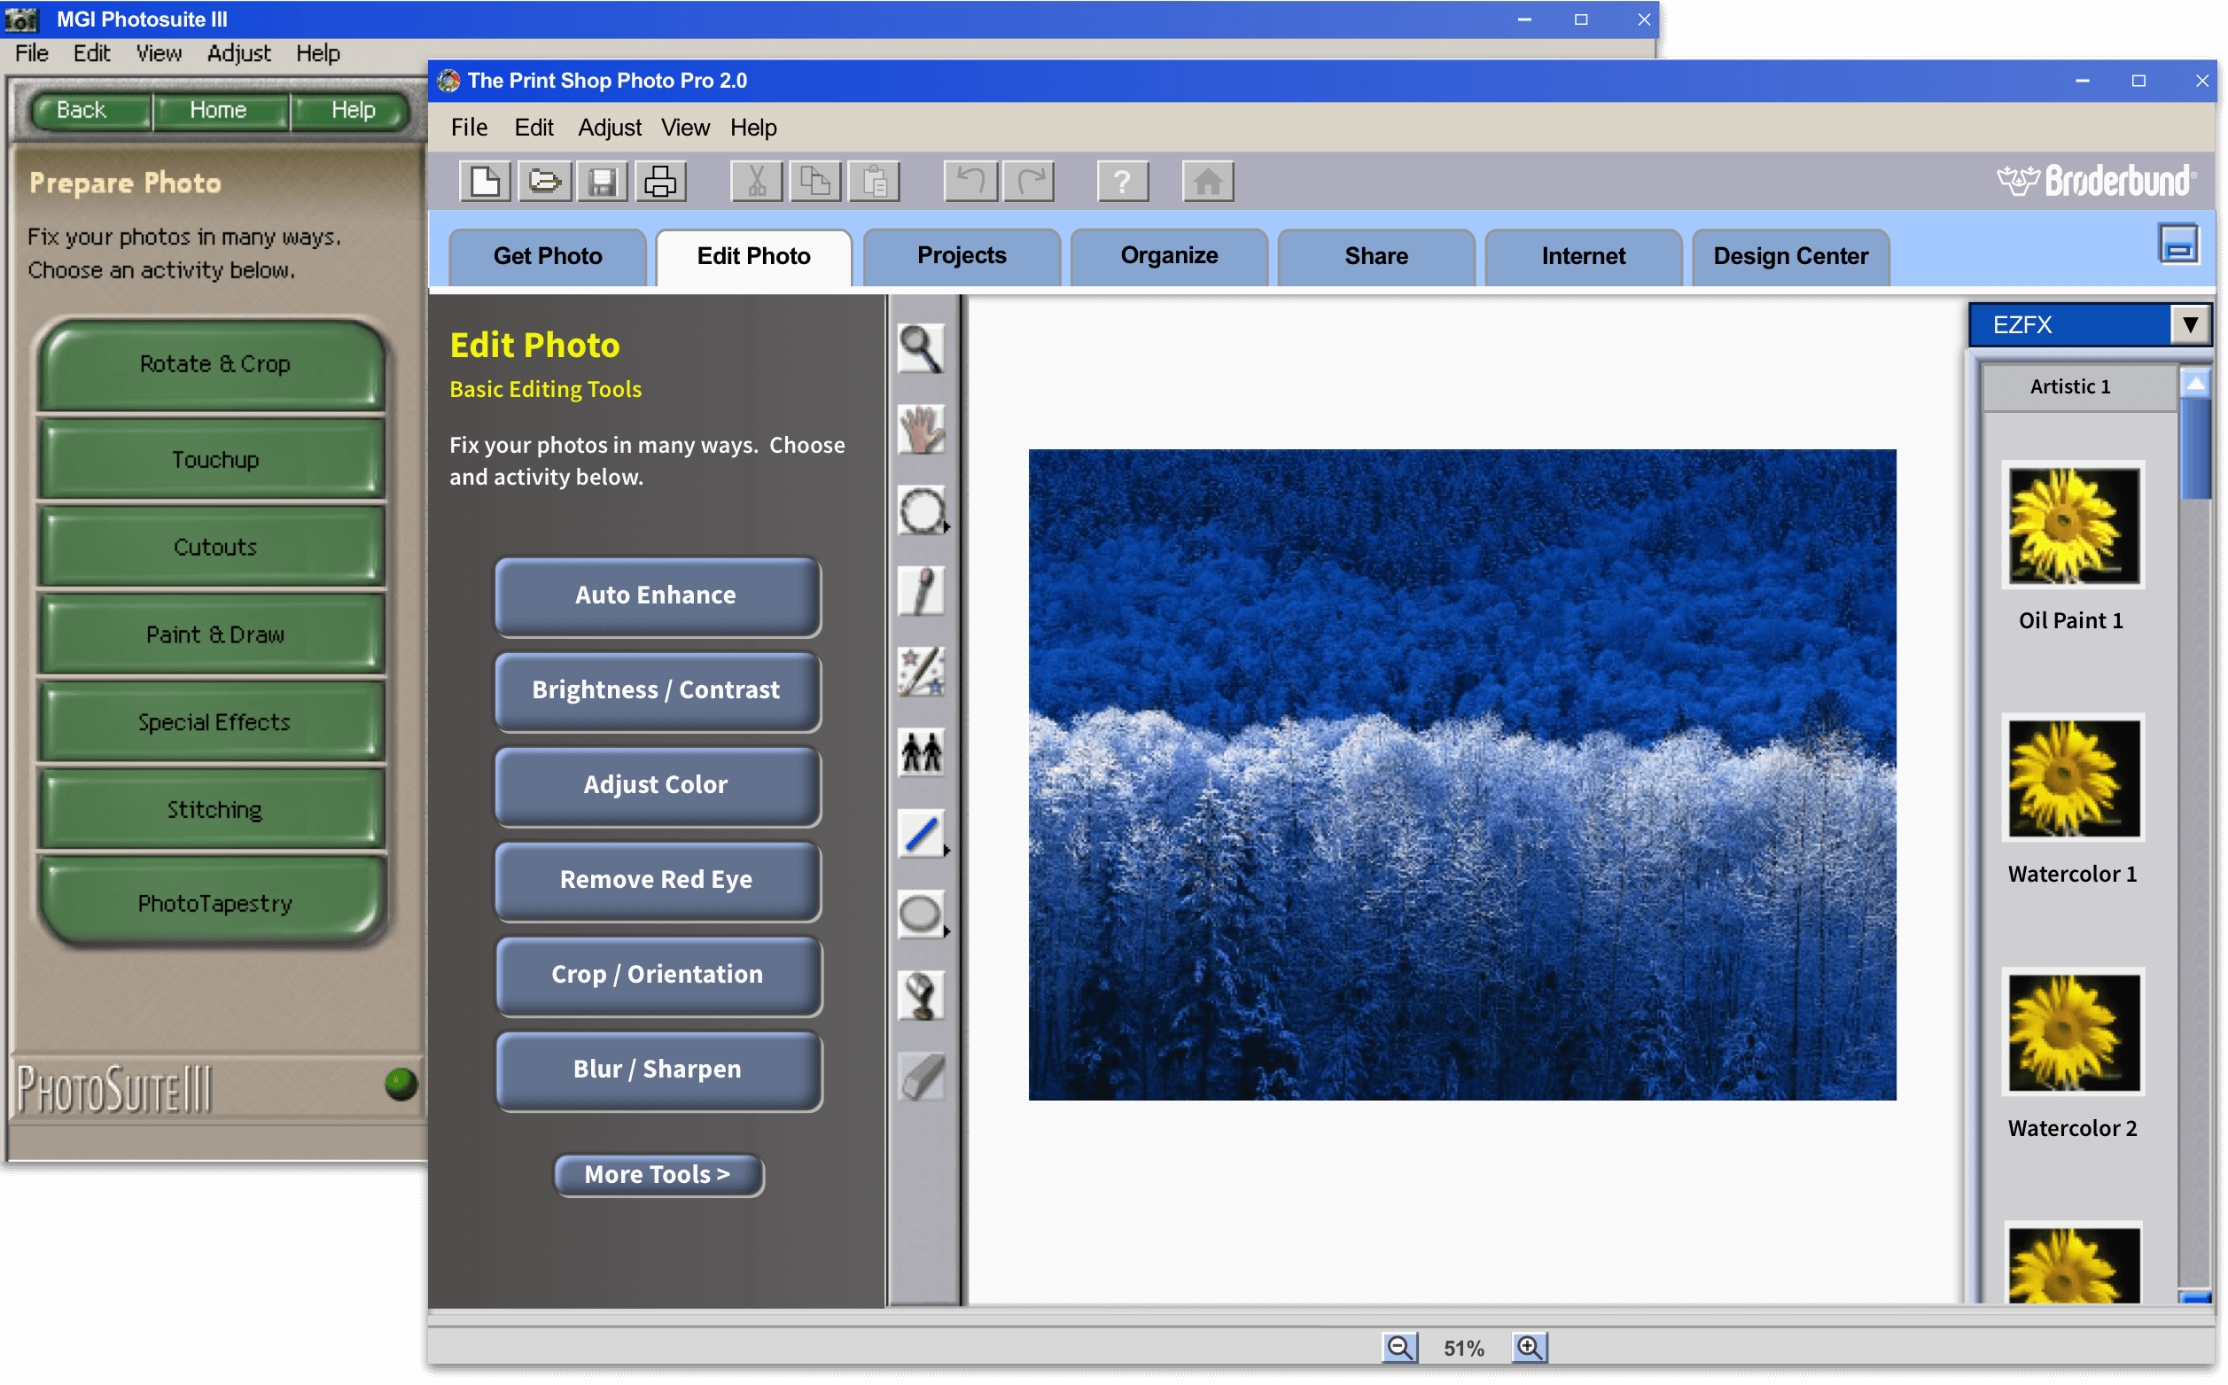Click the zoom out magnifier button

click(x=1398, y=1347)
